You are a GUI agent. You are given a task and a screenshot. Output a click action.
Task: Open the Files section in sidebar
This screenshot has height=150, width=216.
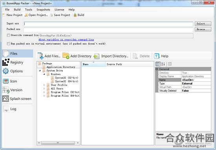tap(18, 53)
